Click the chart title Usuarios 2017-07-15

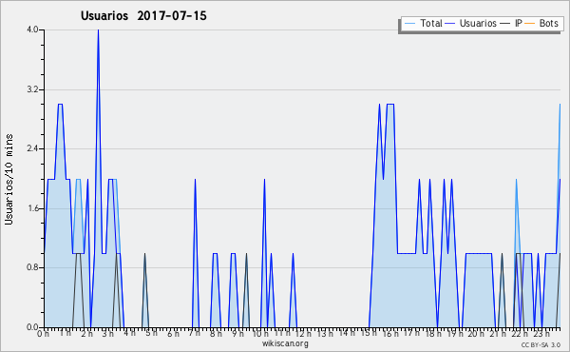tap(143, 15)
